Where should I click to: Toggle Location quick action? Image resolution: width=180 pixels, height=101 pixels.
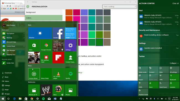pyautogui.click(x=174, y=85)
